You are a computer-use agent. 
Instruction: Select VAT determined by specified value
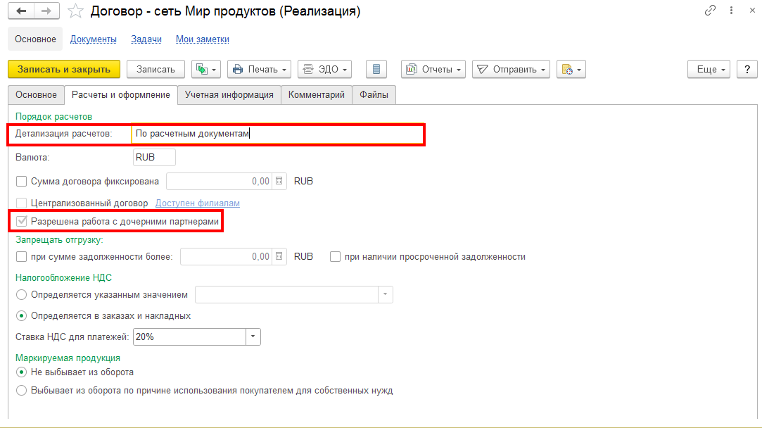click(21, 294)
